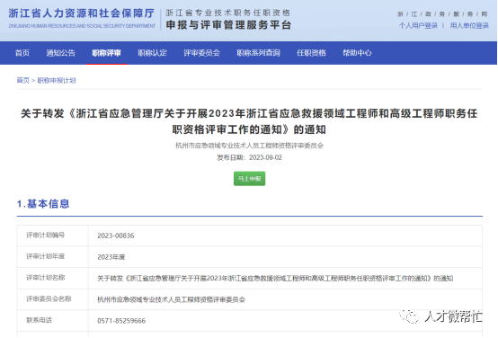Image resolution: width=498 pixels, height=338 pixels.
Task: Click the 个人用户登录 link
Action: coord(418,25)
